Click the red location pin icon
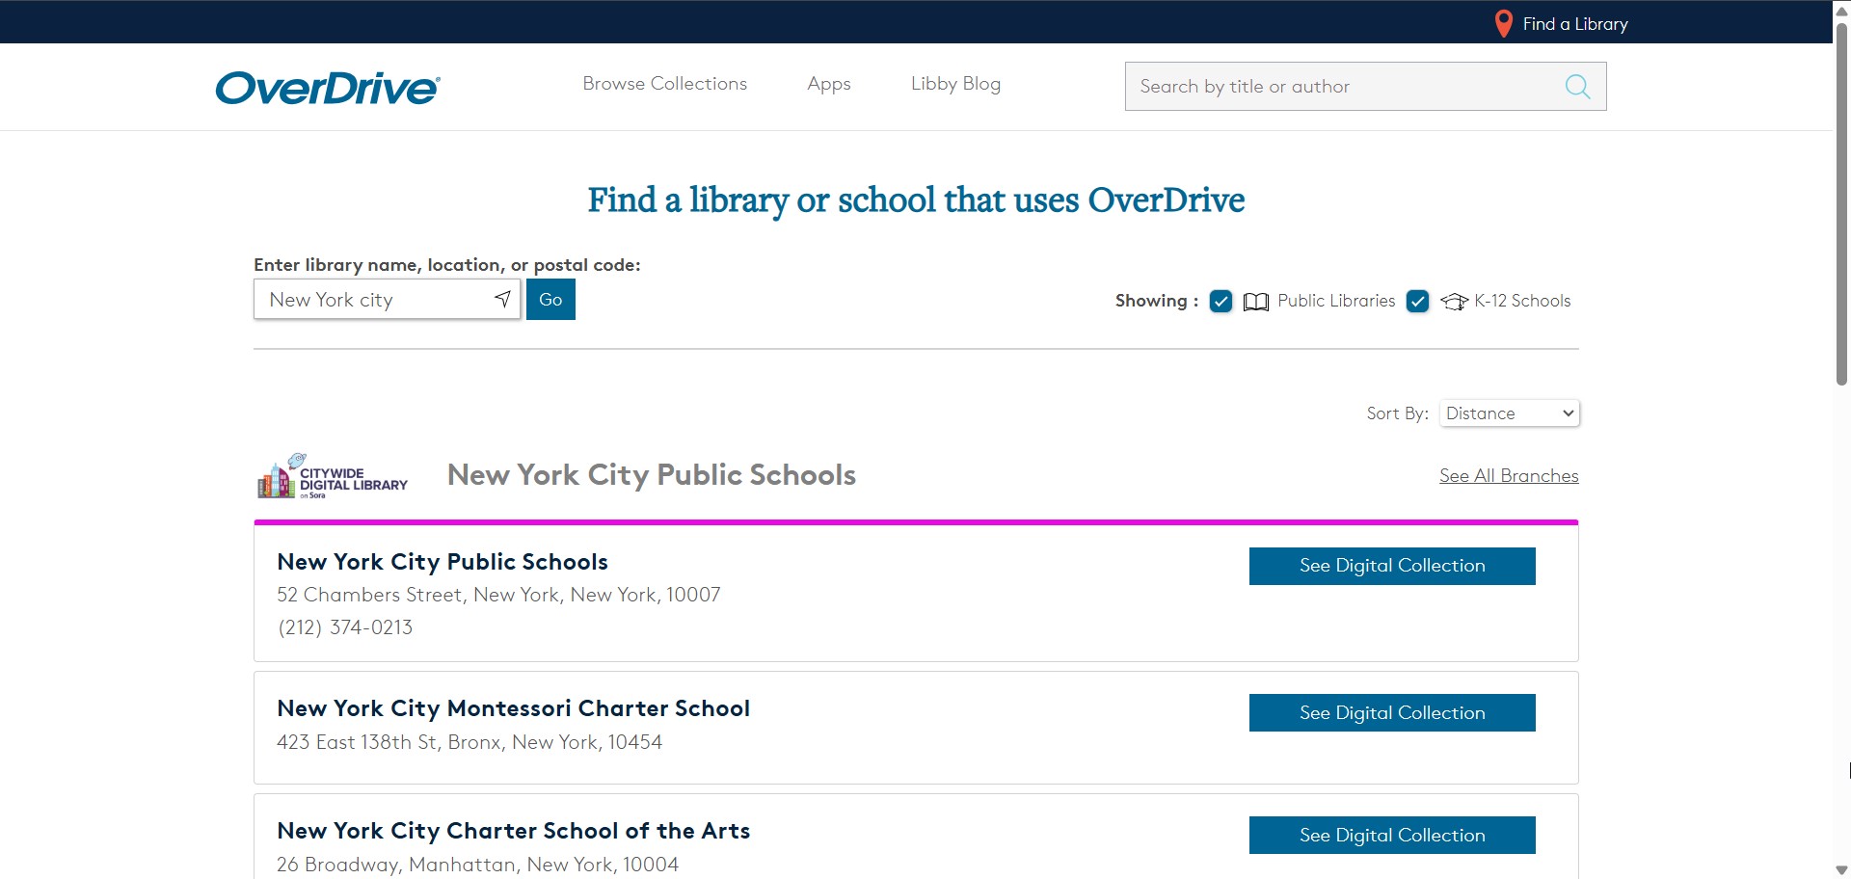Screen dimensions: 1851x879 click(1503, 24)
